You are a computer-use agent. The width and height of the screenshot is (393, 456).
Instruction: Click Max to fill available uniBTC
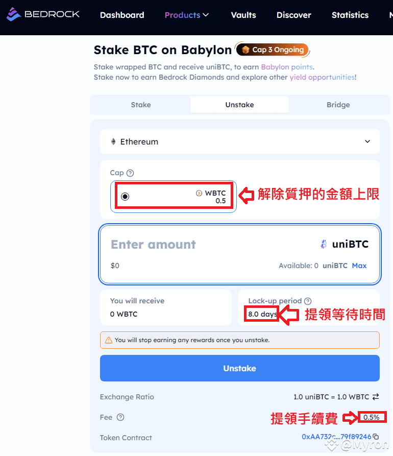coord(359,266)
